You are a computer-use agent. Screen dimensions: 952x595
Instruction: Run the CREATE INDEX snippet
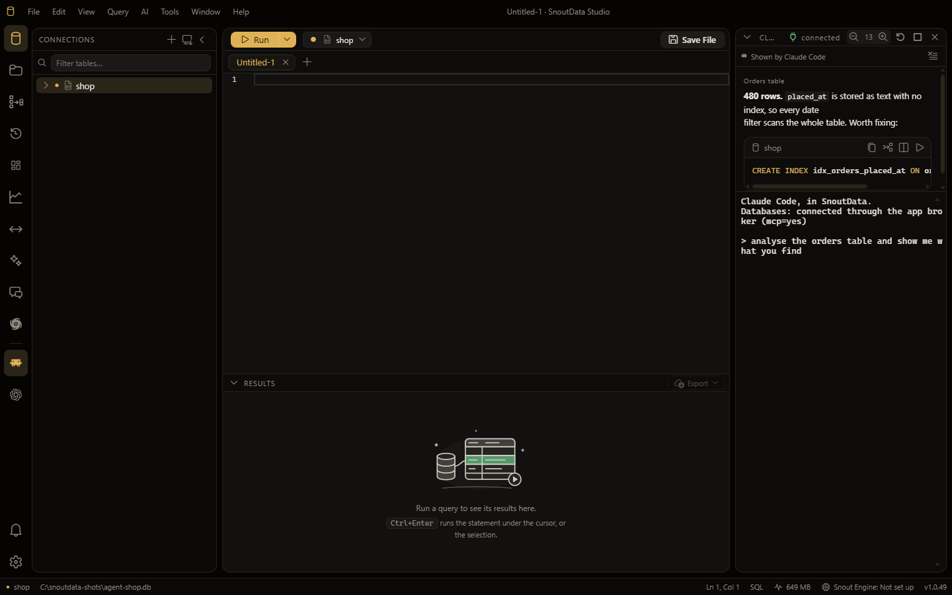[x=920, y=147]
